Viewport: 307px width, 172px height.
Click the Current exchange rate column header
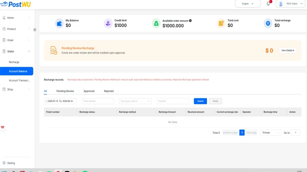[x=227, y=112]
